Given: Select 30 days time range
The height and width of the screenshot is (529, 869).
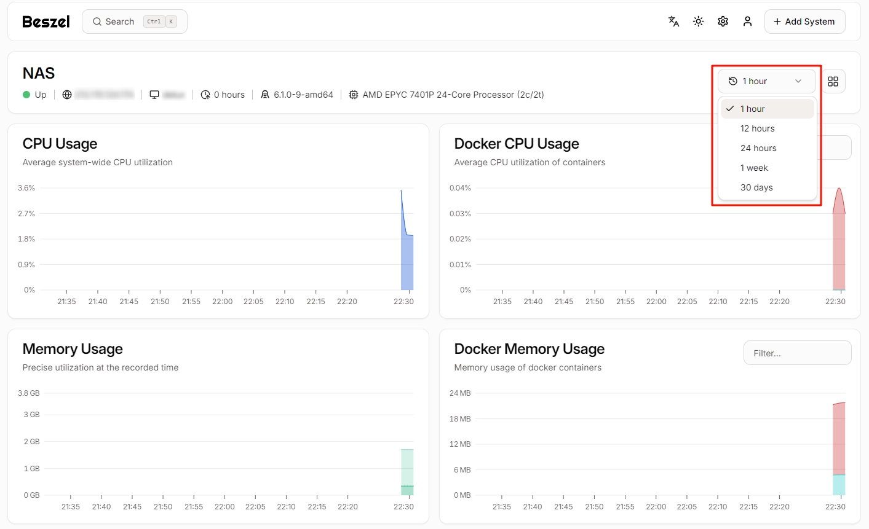Looking at the screenshot, I should [x=756, y=187].
